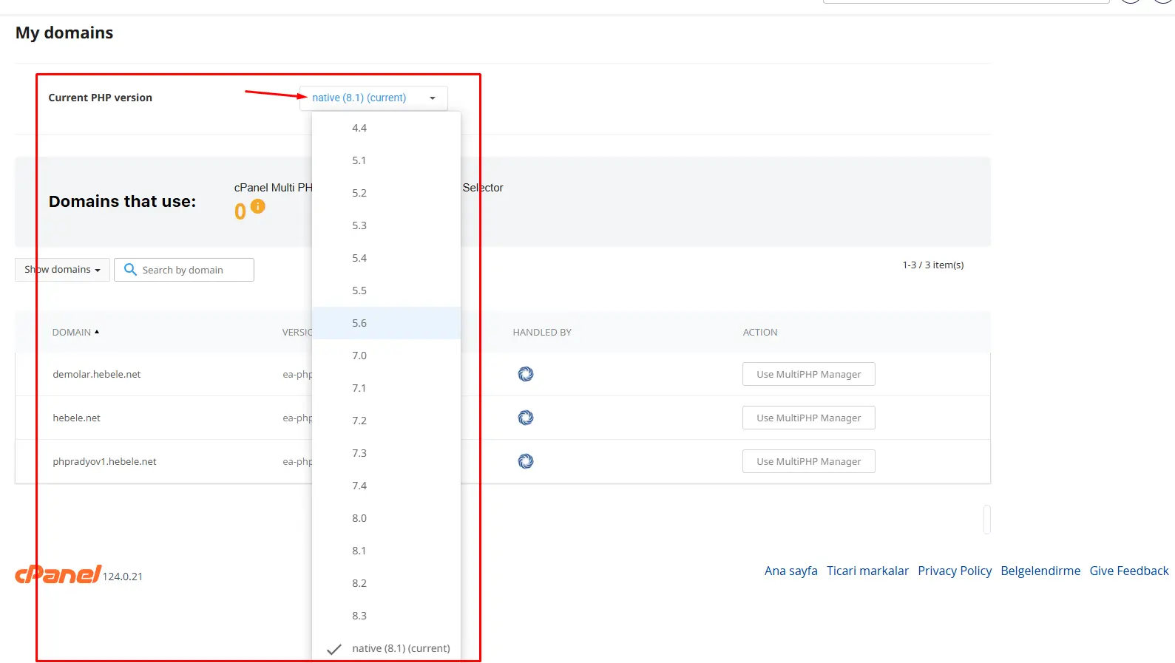Click domain demolar.hebele.net
Viewport: 1175px width, 663px height.
point(97,374)
